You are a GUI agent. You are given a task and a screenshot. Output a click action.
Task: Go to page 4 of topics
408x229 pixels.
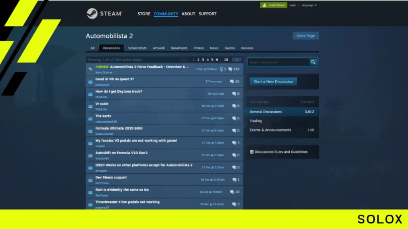(x=208, y=60)
